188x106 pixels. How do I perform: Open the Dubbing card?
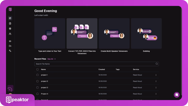pos(146,33)
